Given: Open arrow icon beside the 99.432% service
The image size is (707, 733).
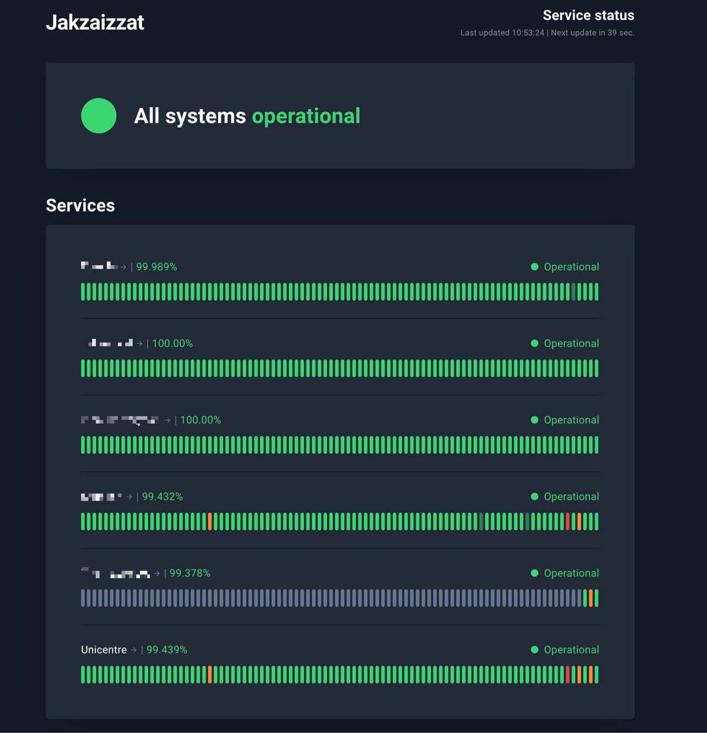Looking at the screenshot, I should (130, 497).
